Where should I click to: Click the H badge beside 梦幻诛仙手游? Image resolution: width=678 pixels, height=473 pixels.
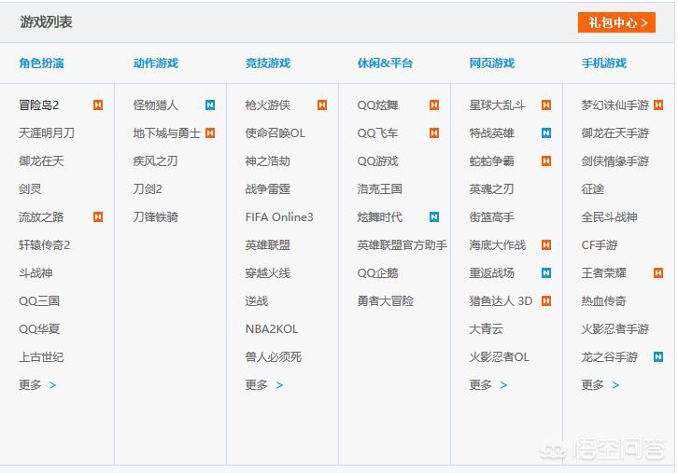pyautogui.click(x=658, y=105)
